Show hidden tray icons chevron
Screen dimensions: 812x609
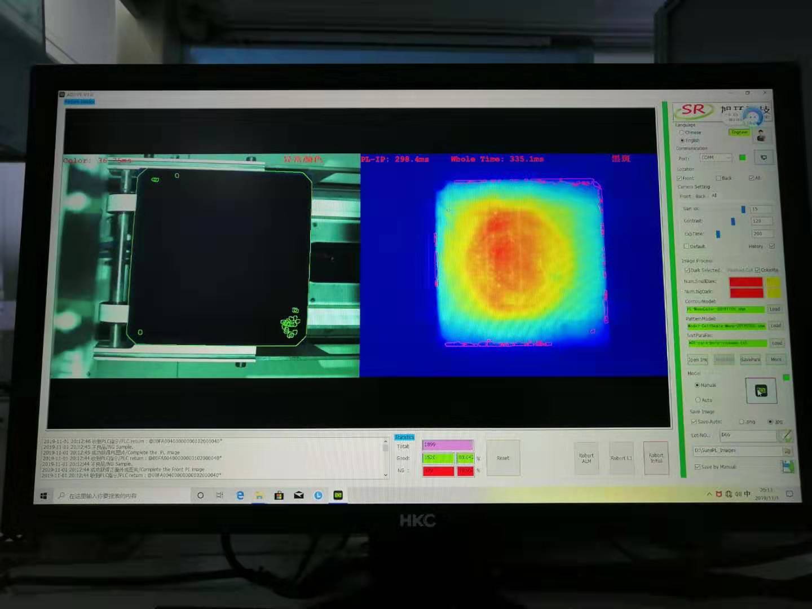point(709,494)
